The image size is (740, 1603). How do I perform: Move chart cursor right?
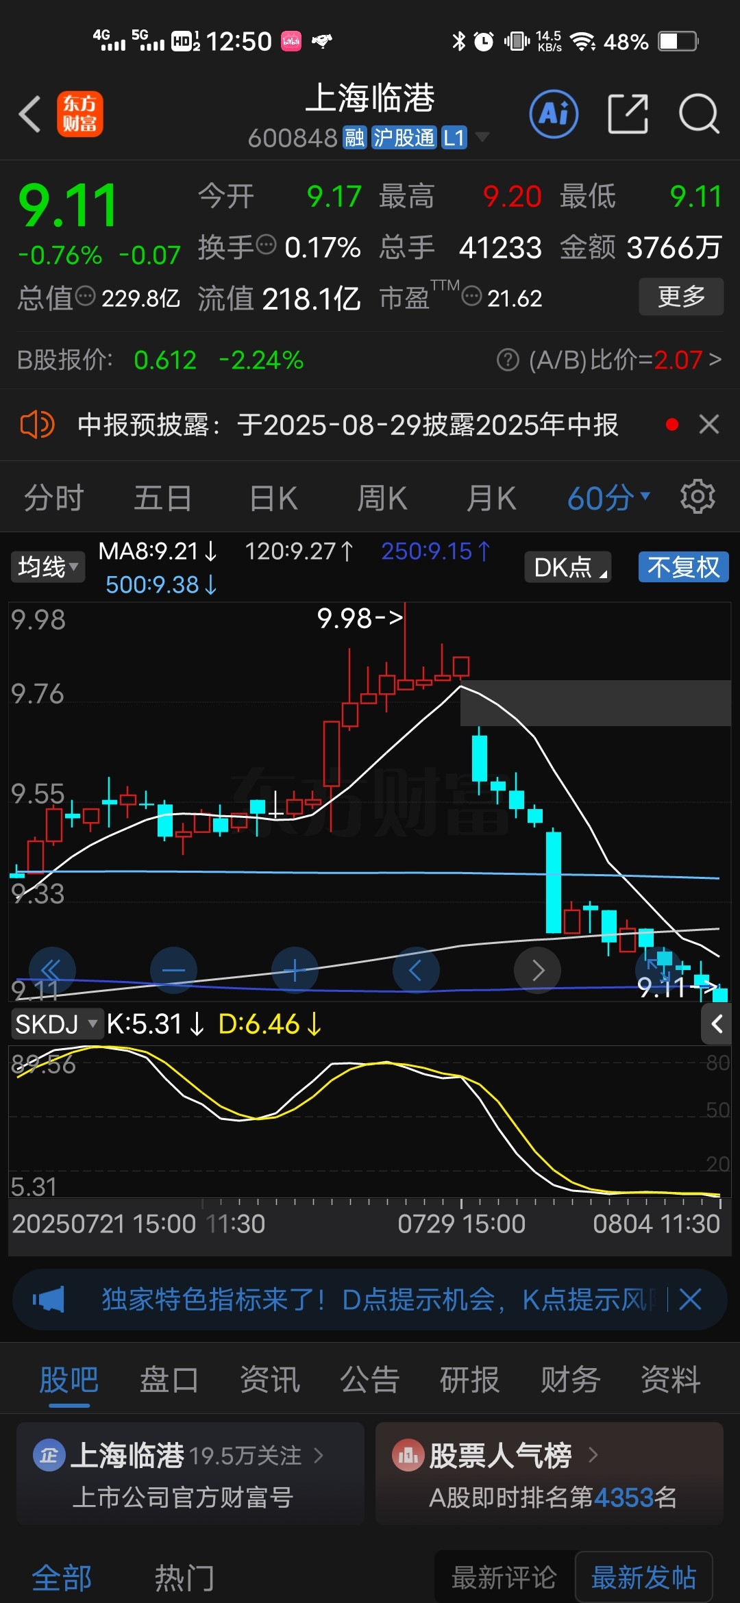(x=538, y=970)
